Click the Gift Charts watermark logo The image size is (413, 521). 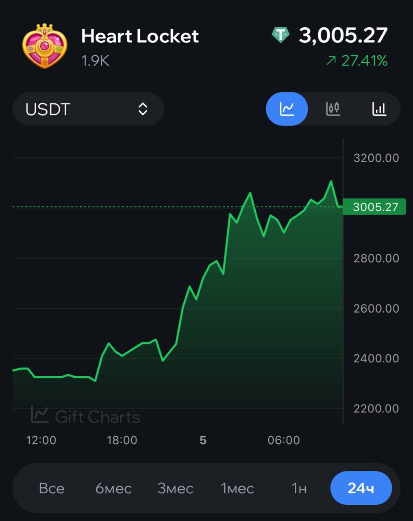click(86, 416)
